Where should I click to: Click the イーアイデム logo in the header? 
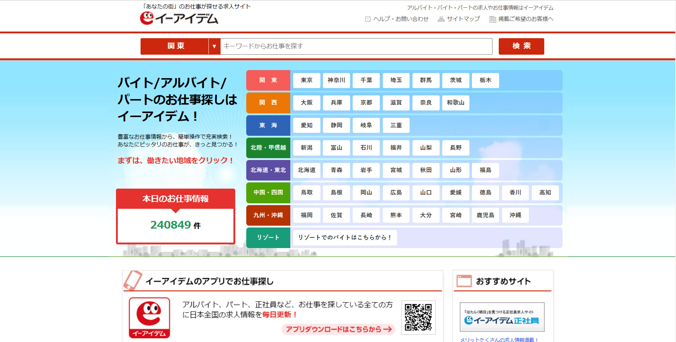pos(179,18)
